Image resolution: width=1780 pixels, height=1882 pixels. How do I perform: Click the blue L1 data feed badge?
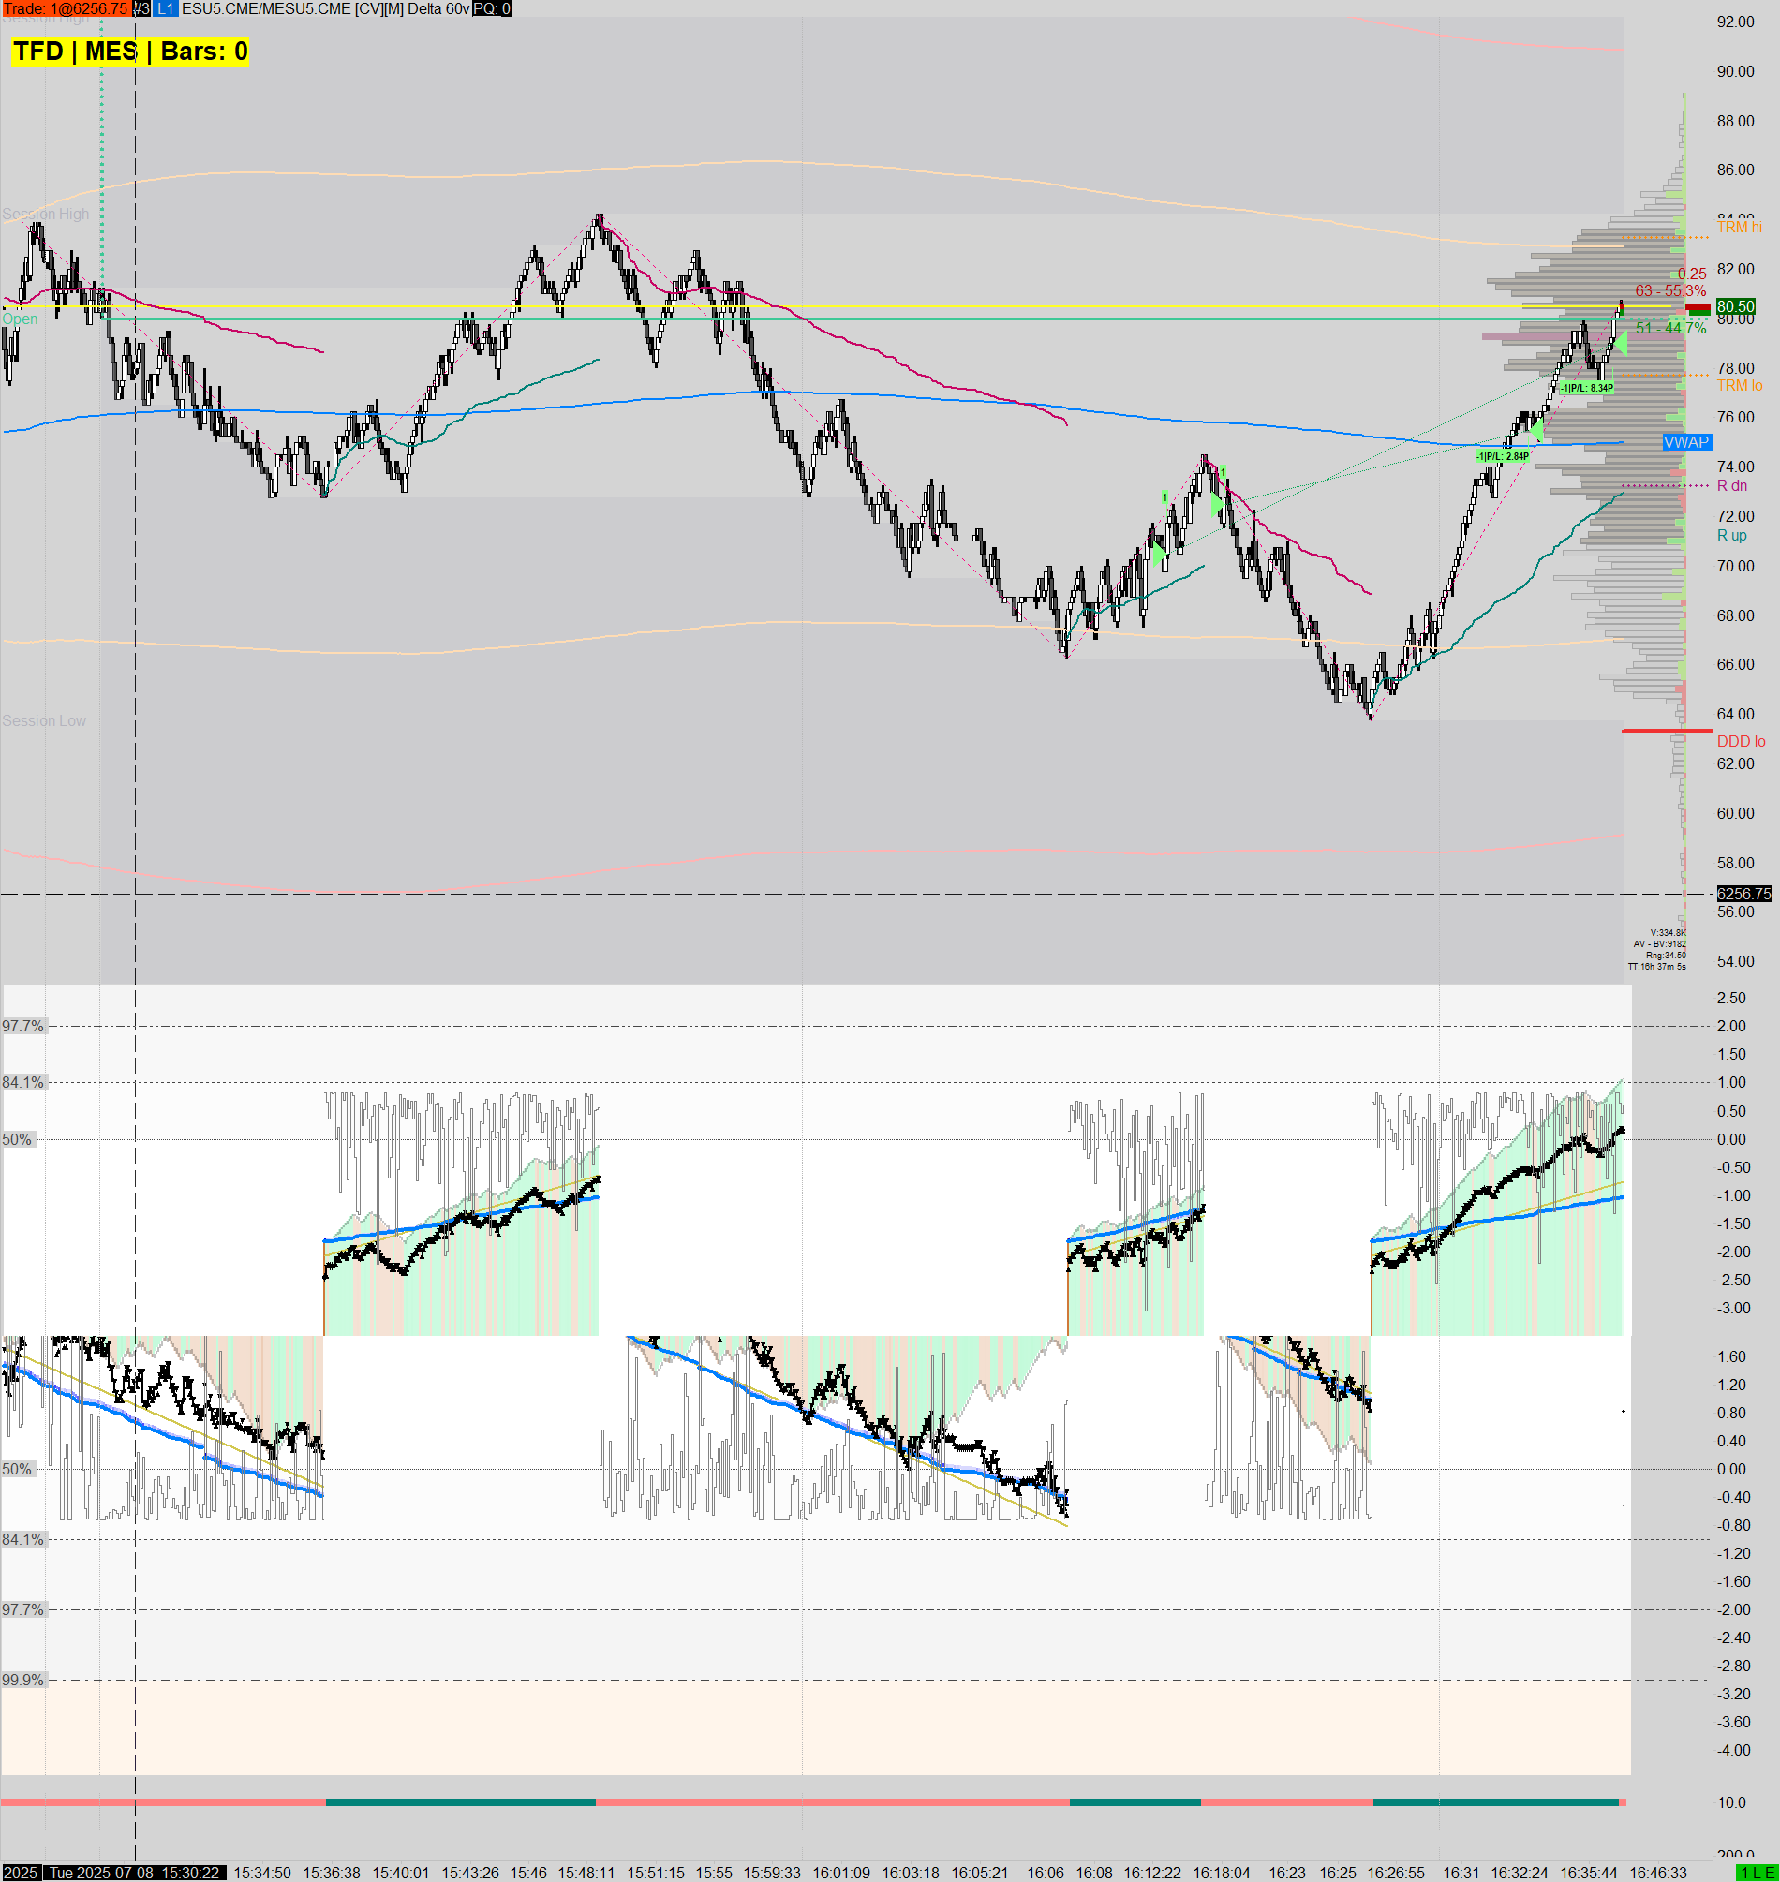167,7
